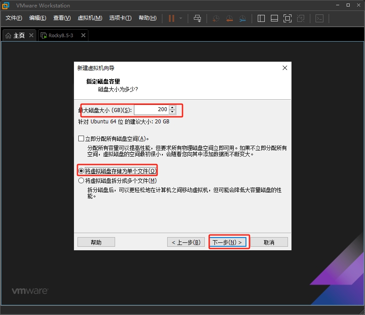Open the 帮助(H) menu
Image resolution: width=365 pixels, height=315 pixels.
tap(147, 18)
